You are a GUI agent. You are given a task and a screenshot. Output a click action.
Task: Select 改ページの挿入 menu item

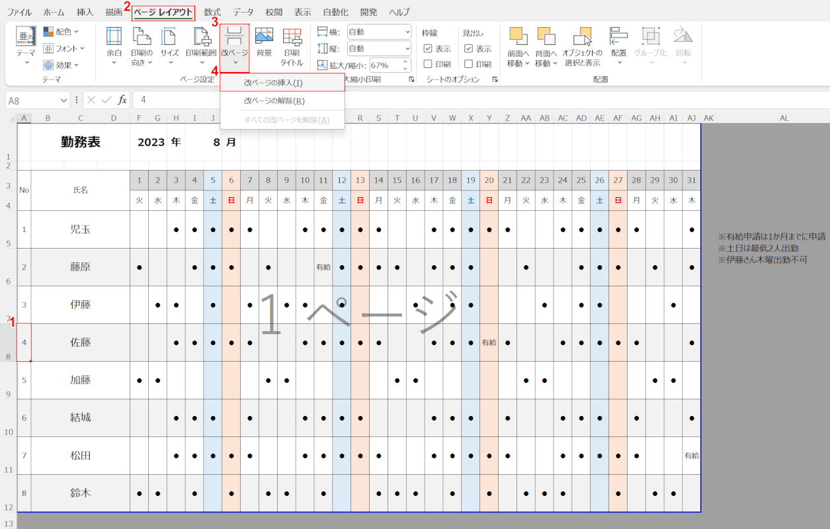(273, 83)
